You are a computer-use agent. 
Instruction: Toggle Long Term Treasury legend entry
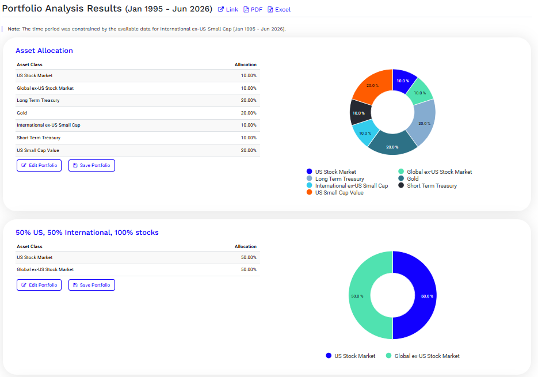coord(335,178)
